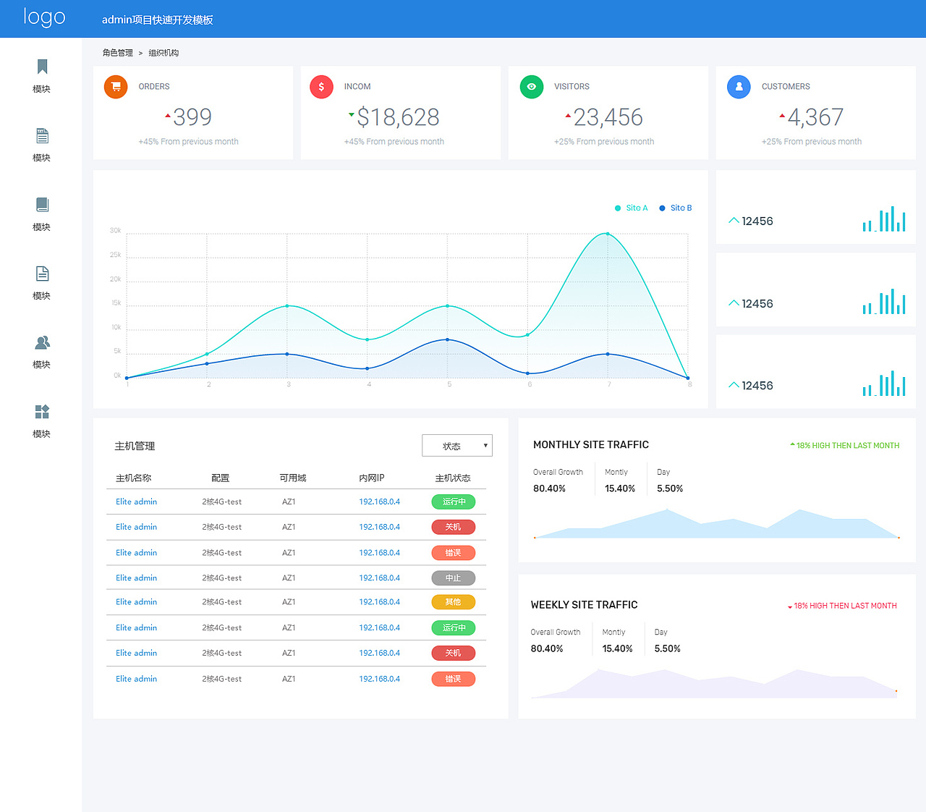The height and width of the screenshot is (812, 926).
Task: Click AZ1 in the first table row
Action: click(289, 502)
